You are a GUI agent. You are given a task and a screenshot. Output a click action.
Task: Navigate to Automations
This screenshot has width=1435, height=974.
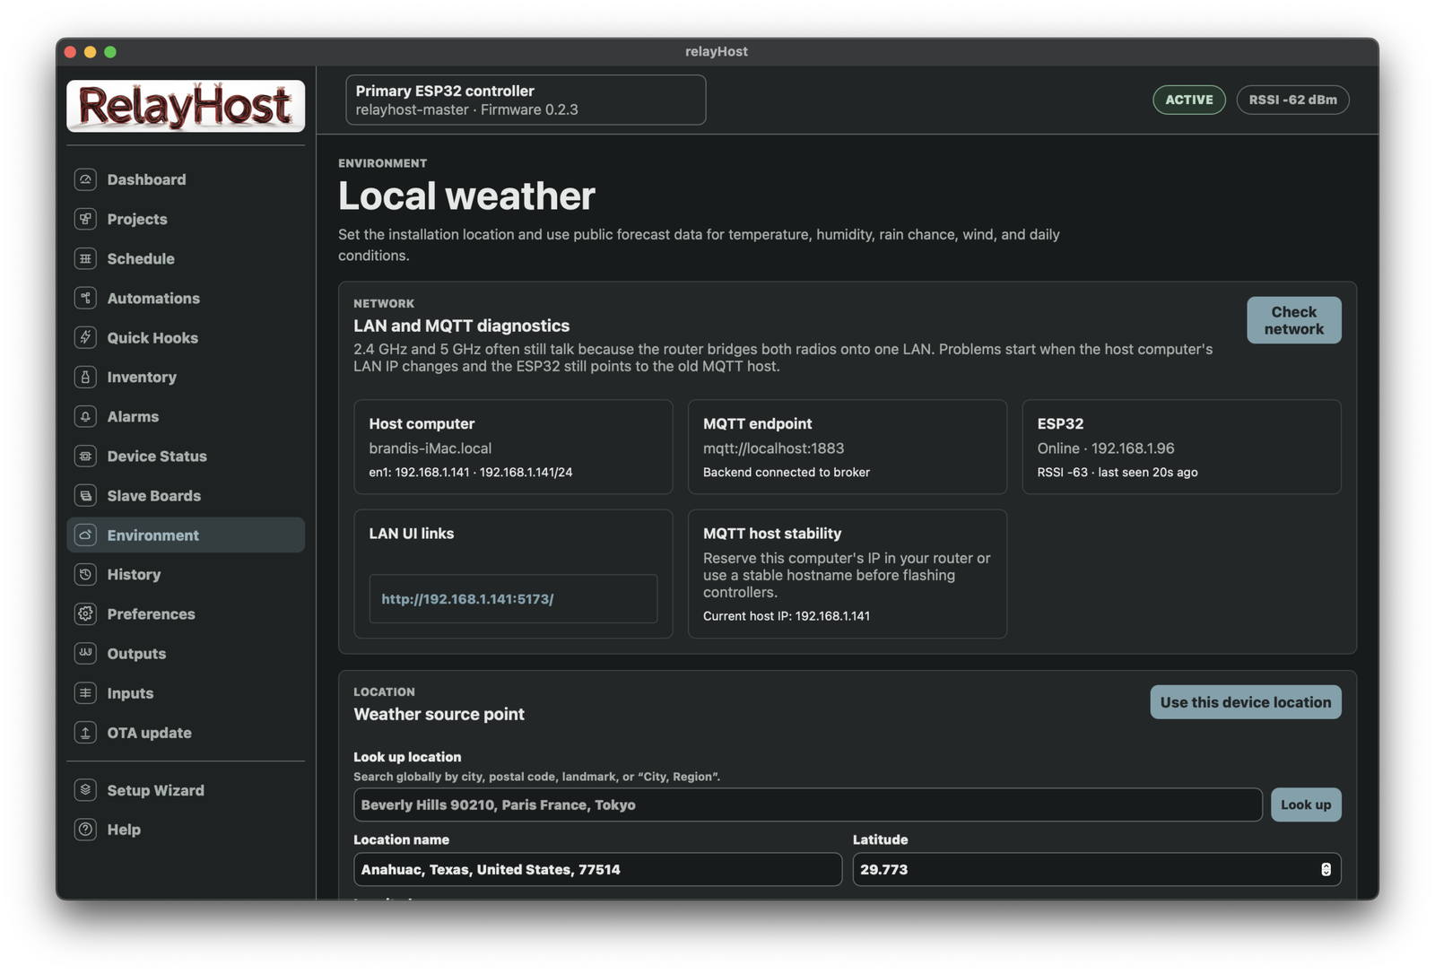tap(186, 298)
